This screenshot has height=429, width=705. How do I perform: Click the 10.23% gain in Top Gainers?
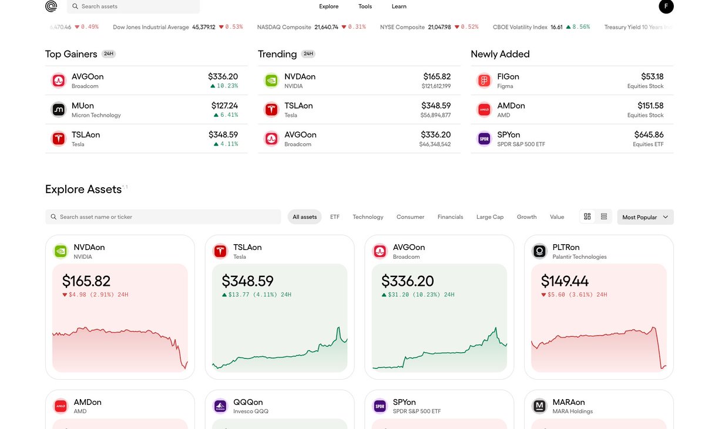tap(224, 86)
